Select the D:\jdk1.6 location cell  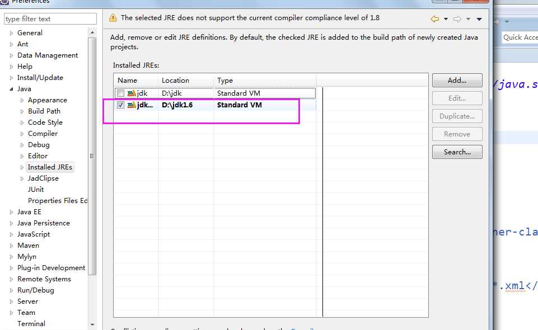coord(177,105)
